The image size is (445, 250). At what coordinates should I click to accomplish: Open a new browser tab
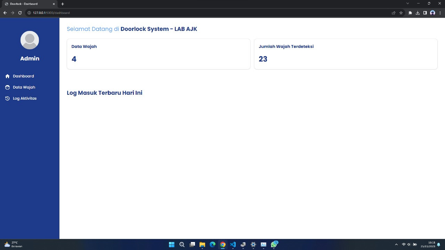click(x=63, y=4)
